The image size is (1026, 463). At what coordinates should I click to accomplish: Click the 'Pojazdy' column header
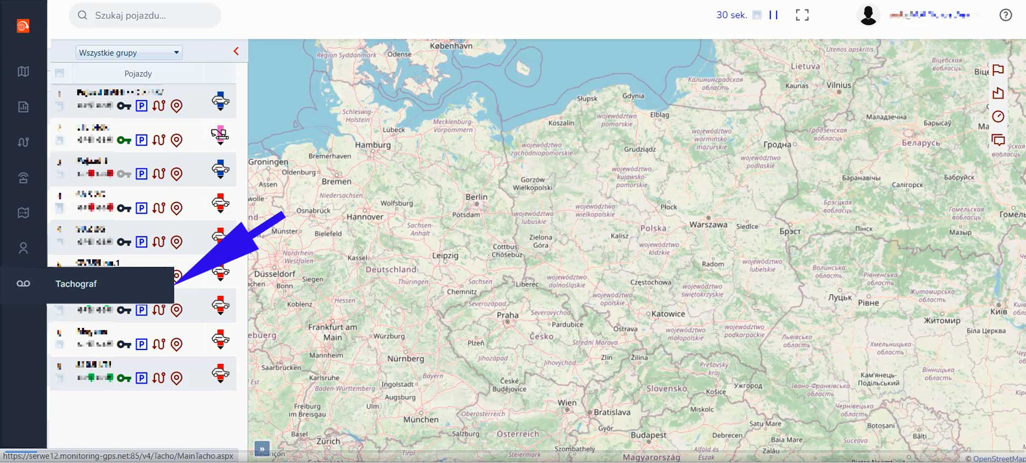click(x=138, y=74)
